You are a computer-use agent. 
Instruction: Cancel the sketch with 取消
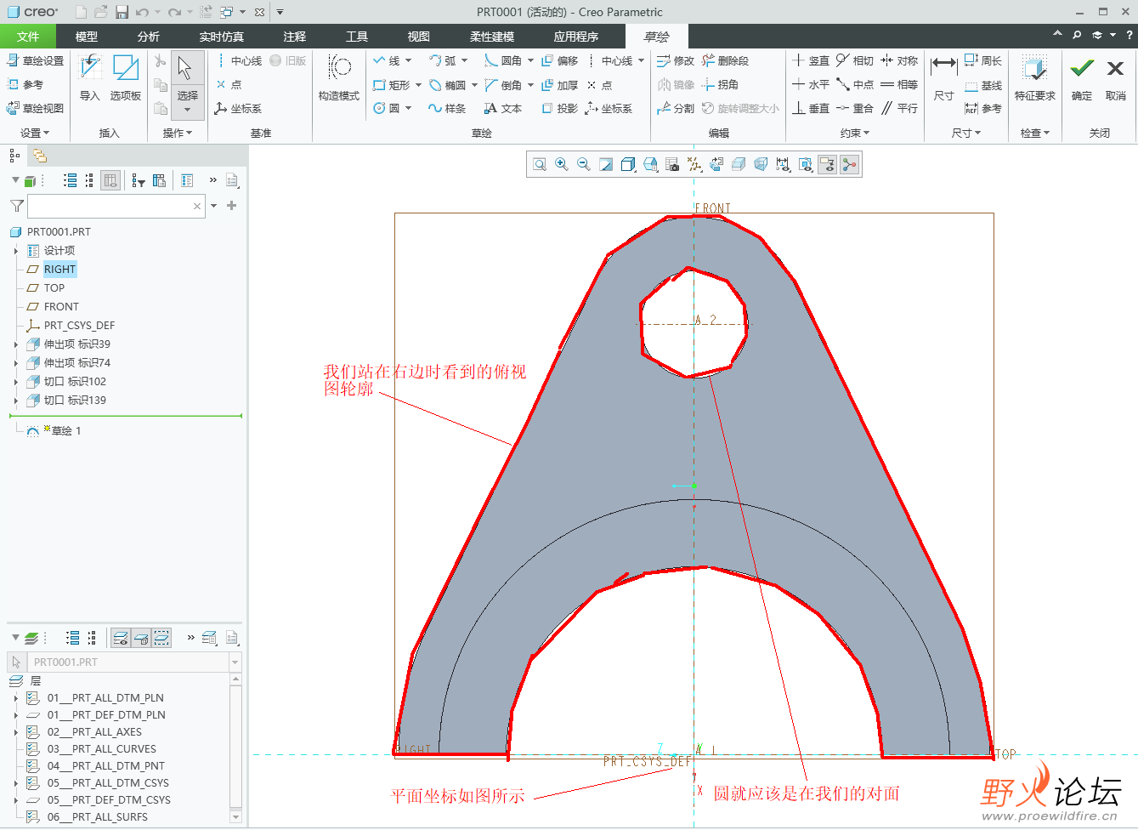(x=1116, y=77)
